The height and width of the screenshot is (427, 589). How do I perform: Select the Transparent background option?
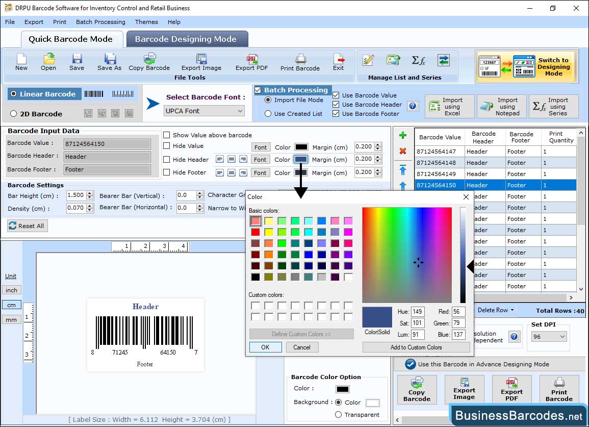coord(338,415)
